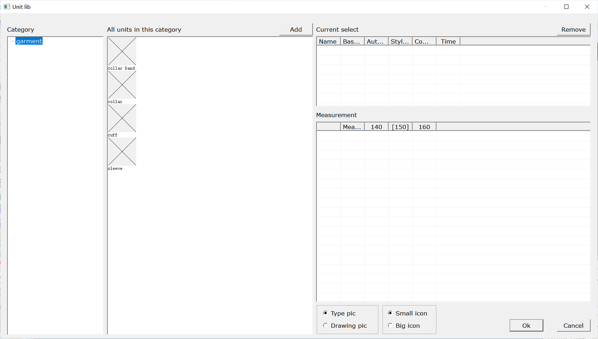The image size is (598, 339).
Task: Confirm with the Ok button
Action: pyautogui.click(x=526, y=325)
